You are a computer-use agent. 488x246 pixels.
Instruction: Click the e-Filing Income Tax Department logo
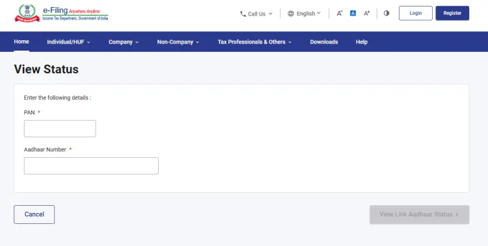(61, 14)
